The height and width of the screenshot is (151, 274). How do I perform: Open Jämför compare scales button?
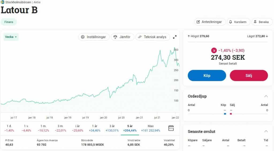tap(122, 37)
